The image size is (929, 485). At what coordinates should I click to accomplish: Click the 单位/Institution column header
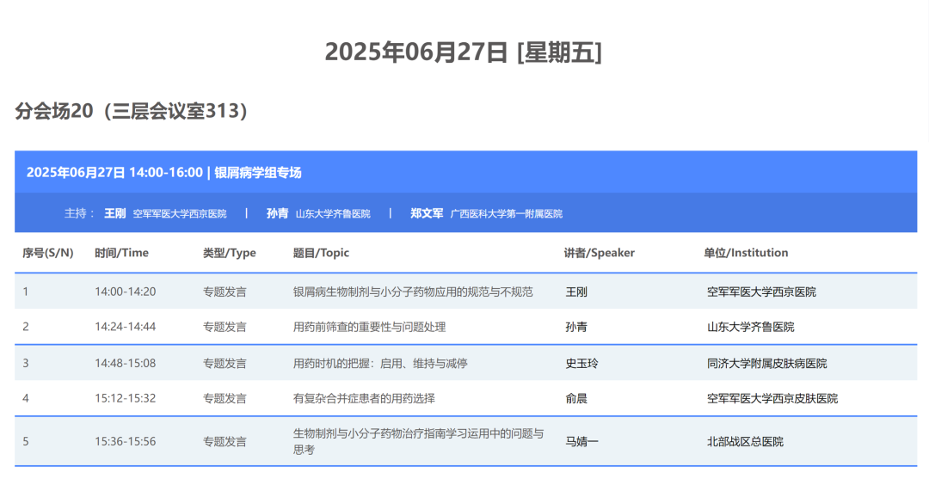coord(746,253)
